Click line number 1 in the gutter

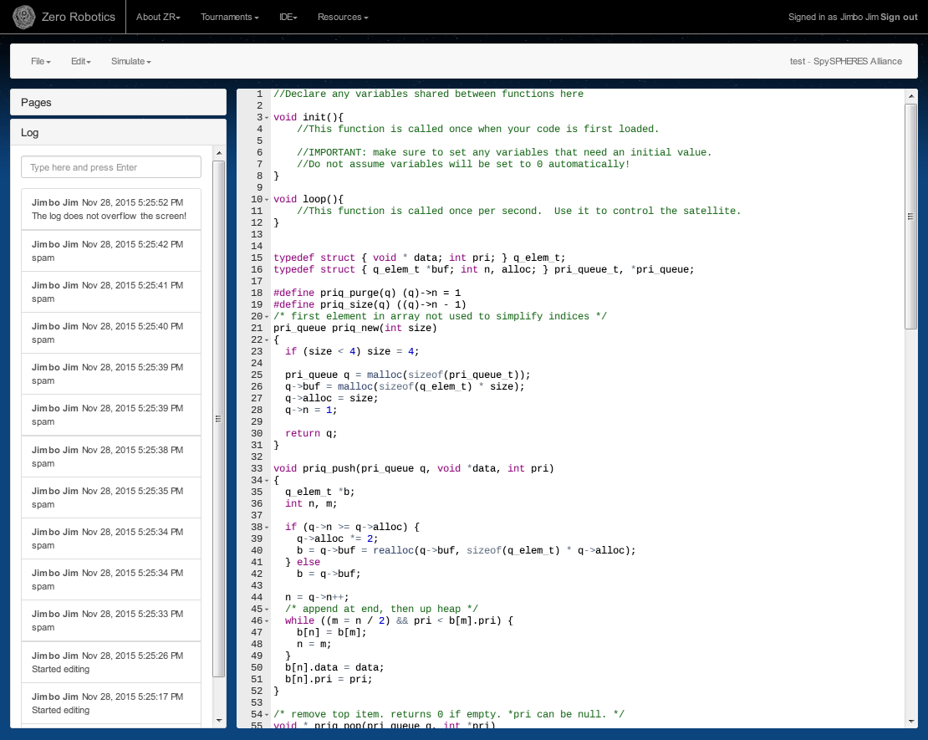click(x=259, y=94)
